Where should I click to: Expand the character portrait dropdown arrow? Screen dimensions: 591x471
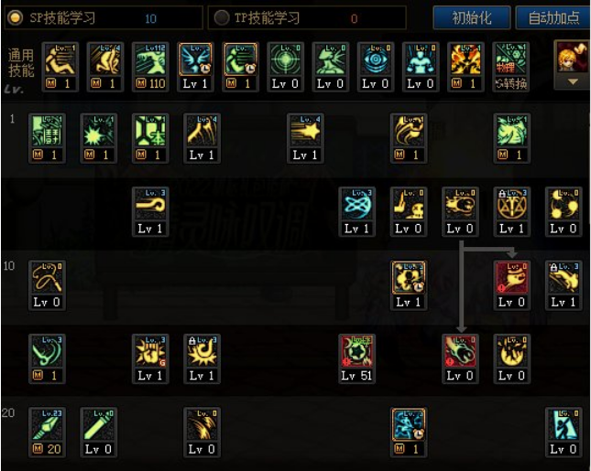click(572, 81)
